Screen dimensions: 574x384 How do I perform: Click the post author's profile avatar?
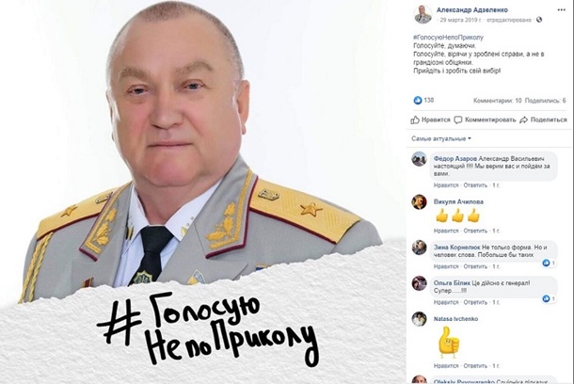point(423,15)
